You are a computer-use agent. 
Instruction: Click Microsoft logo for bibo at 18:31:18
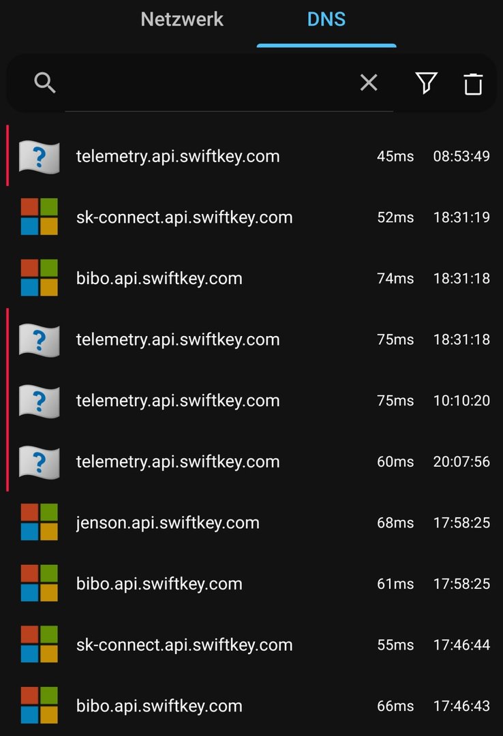click(39, 278)
